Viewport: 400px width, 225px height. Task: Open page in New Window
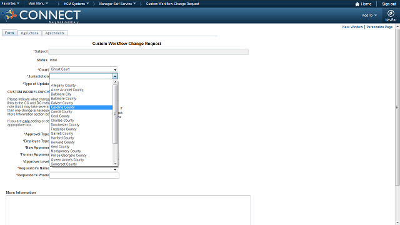click(352, 27)
